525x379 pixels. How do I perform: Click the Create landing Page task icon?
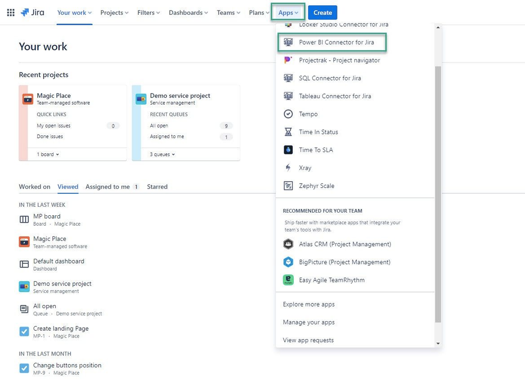point(24,332)
